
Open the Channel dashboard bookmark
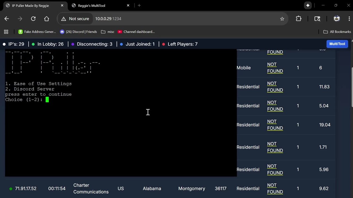click(136, 32)
